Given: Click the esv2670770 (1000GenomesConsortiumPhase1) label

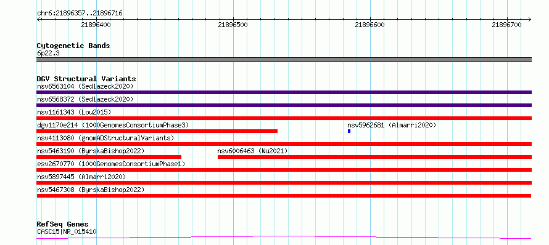Looking at the screenshot, I should [111, 164].
